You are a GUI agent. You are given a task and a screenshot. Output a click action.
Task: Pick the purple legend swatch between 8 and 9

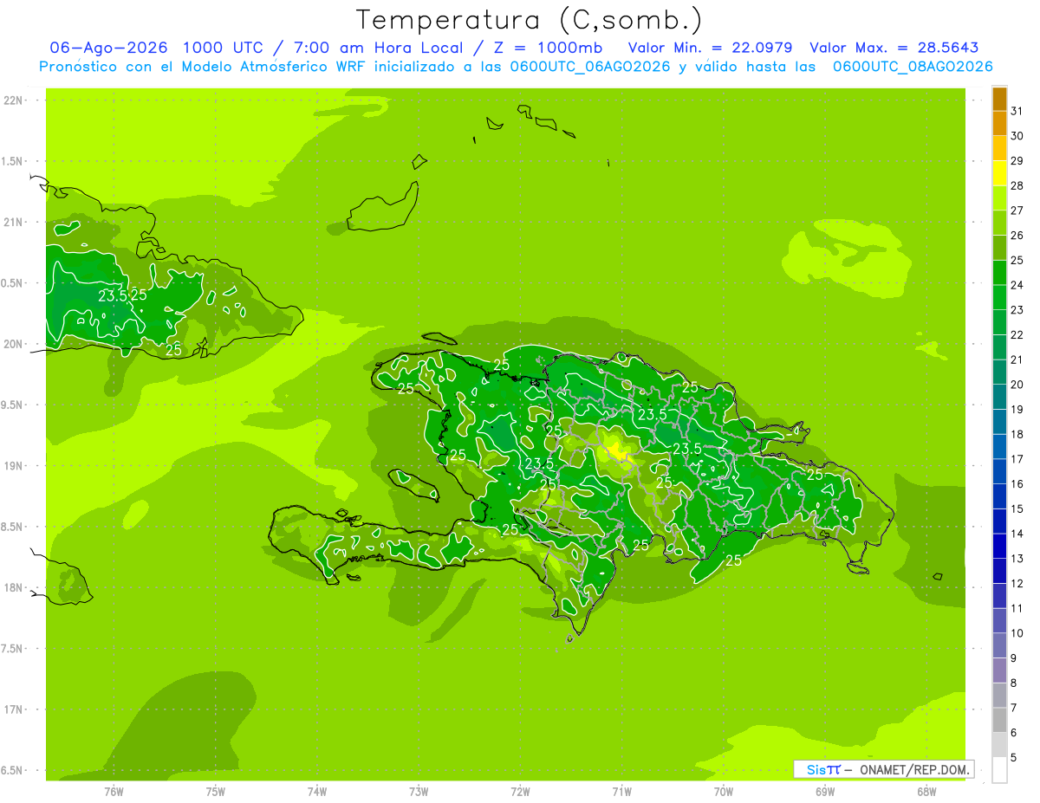999,670
